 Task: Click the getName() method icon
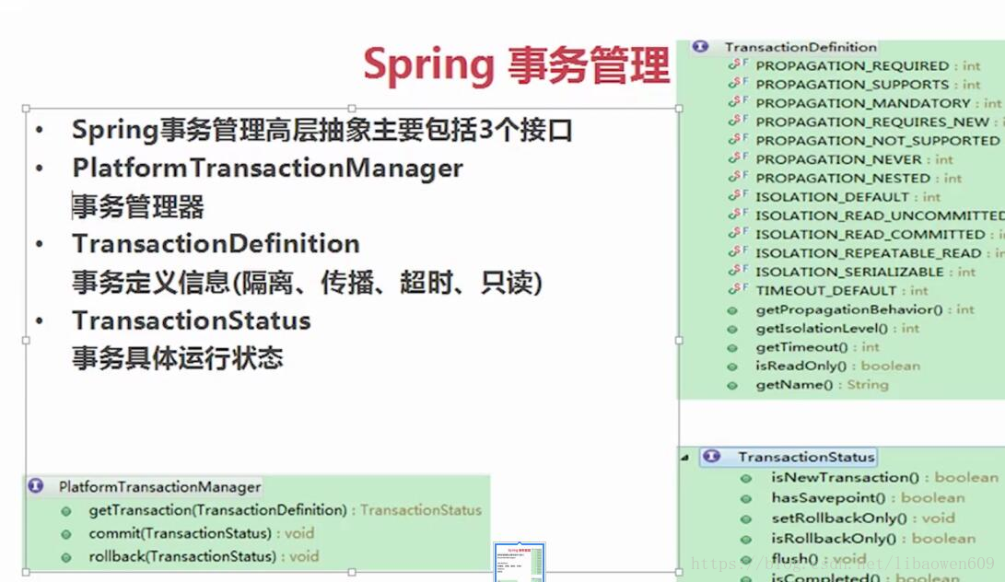pos(732,385)
